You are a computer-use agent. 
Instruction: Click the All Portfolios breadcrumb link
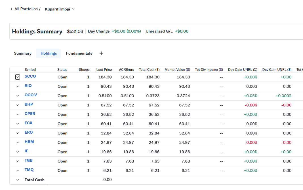tap(26, 9)
